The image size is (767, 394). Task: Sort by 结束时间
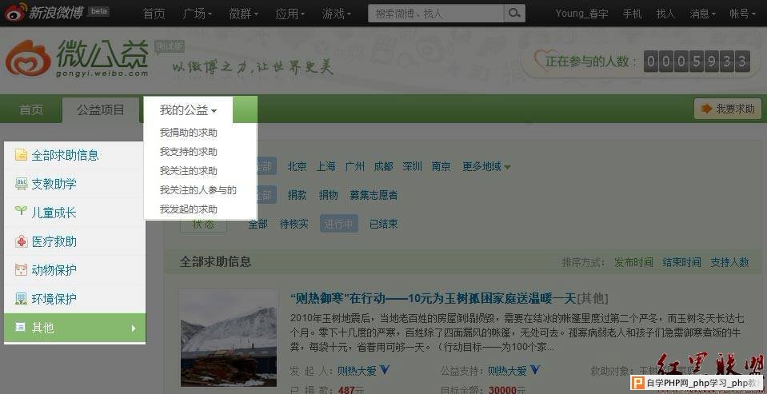point(681,262)
